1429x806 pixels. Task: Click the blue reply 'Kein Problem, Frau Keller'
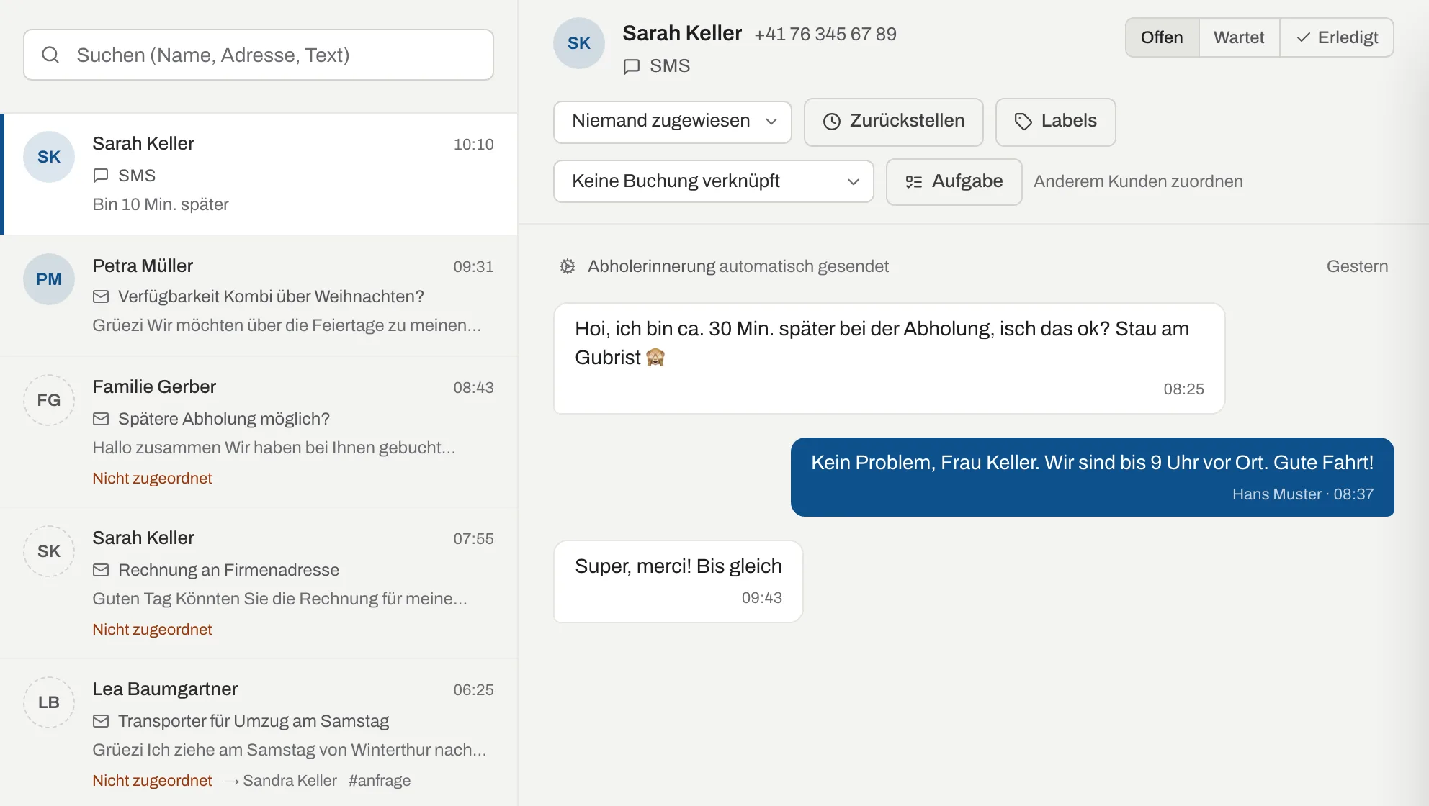click(x=1092, y=477)
